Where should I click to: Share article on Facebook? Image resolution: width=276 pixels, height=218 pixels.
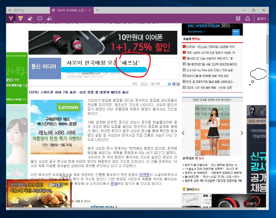point(174,84)
